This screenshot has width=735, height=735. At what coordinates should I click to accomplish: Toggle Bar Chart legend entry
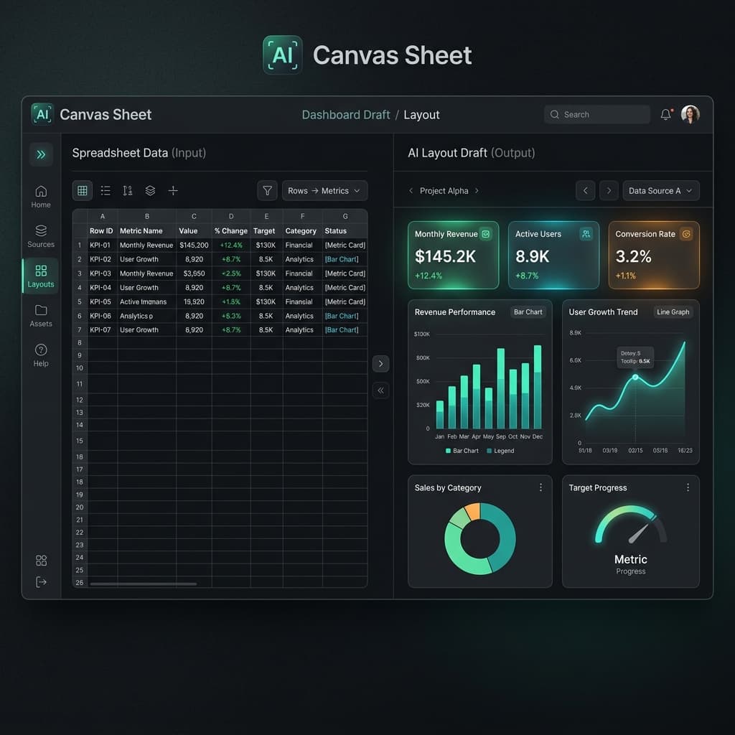[x=462, y=451]
